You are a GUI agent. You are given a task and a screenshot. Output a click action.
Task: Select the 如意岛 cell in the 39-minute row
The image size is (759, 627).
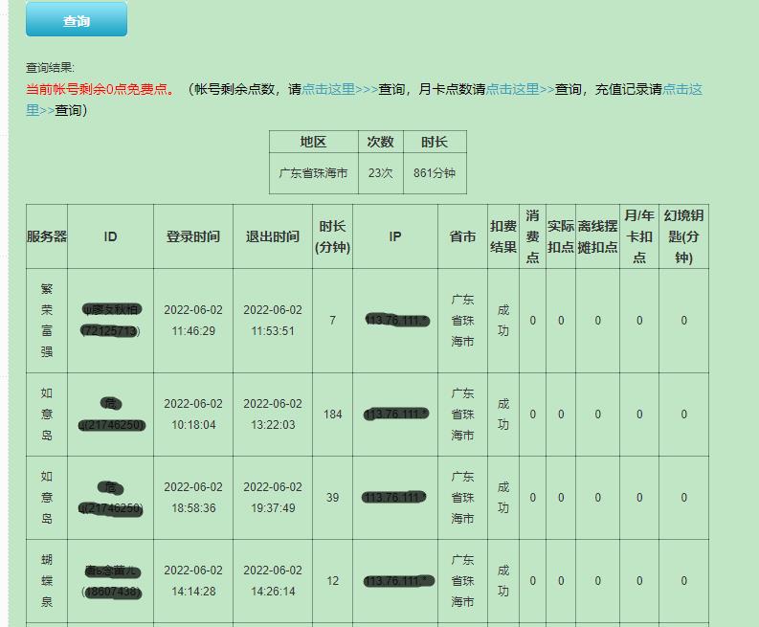coord(47,497)
